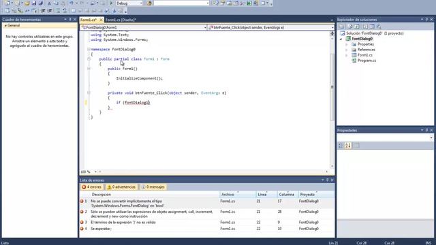The height and width of the screenshot is (245, 436).
Task: Click on the InitializeComponent(); code line
Action: (x=139, y=79)
